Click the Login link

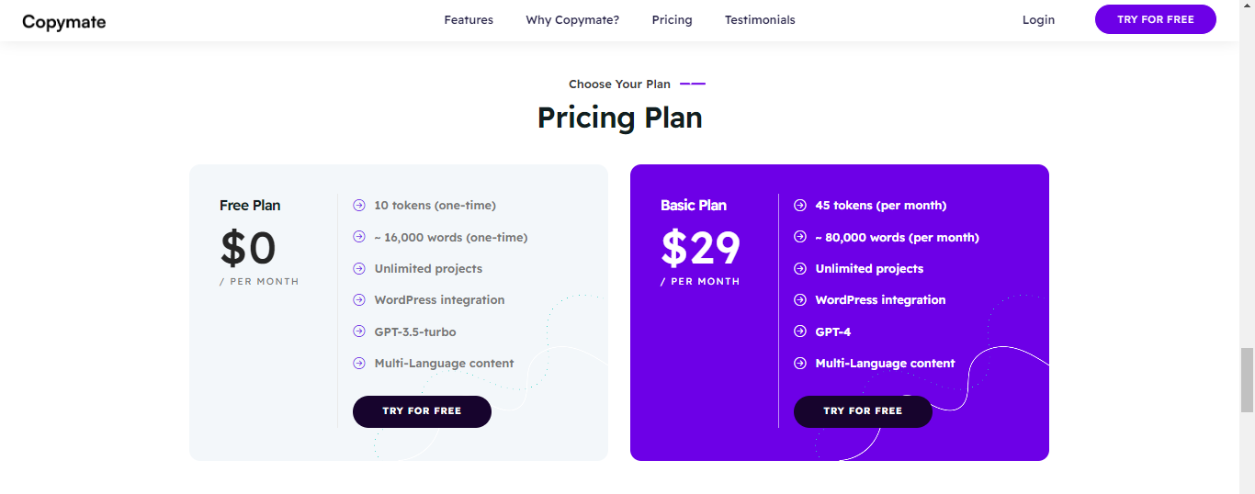point(1038,19)
